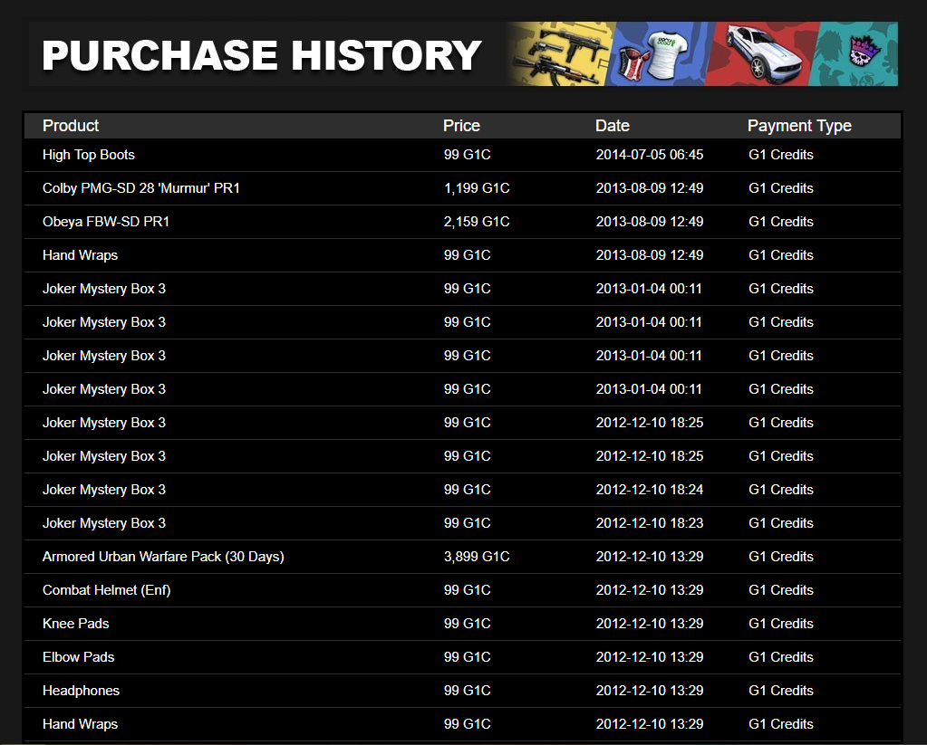Select the Headphones product entry
This screenshot has width=927, height=745.
pyautogui.click(x=81, y=691)
